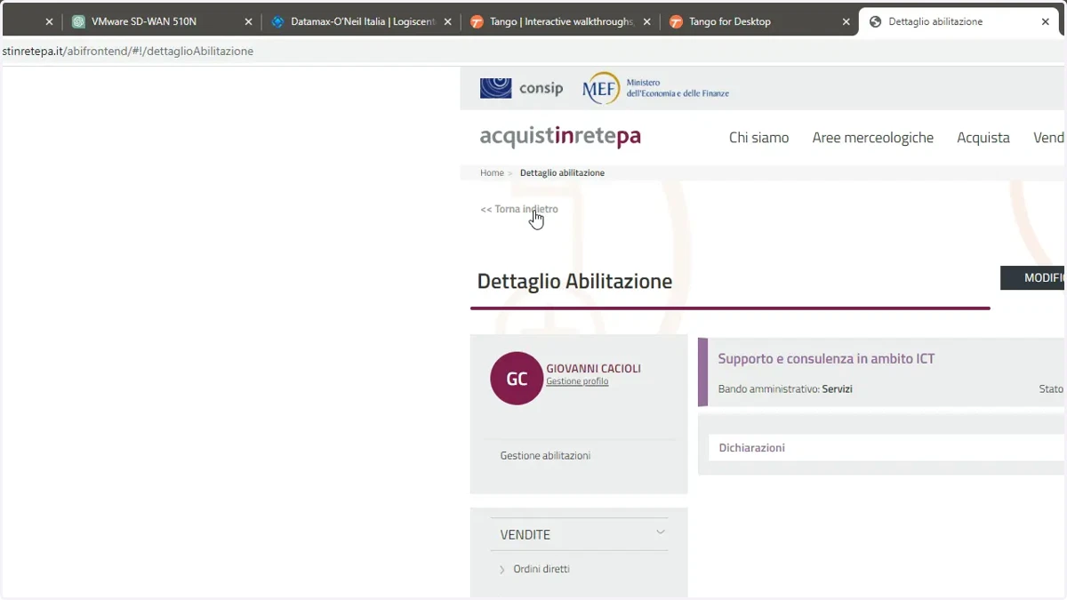
Task: Open Gestione abilitazioni in the sidebar
Action: [x=545, y=455]
